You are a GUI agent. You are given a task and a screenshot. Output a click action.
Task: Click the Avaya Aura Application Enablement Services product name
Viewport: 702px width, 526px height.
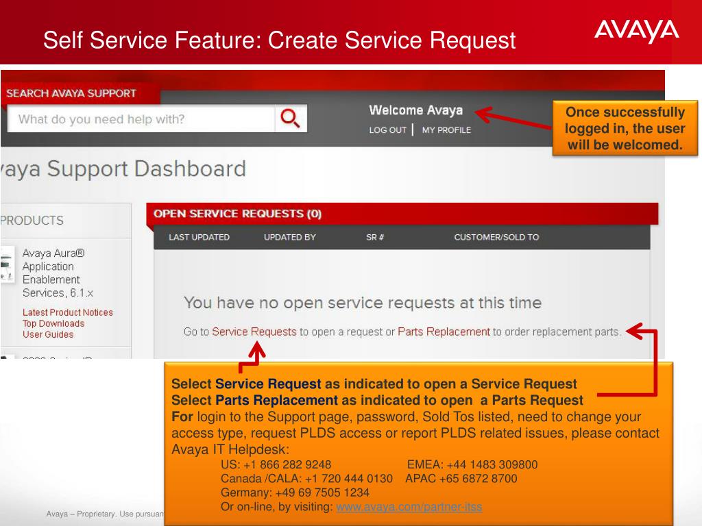coord(58,273)
